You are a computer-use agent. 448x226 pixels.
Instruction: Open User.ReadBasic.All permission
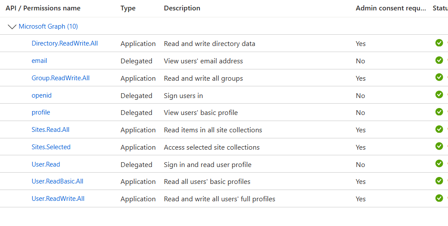57,181
